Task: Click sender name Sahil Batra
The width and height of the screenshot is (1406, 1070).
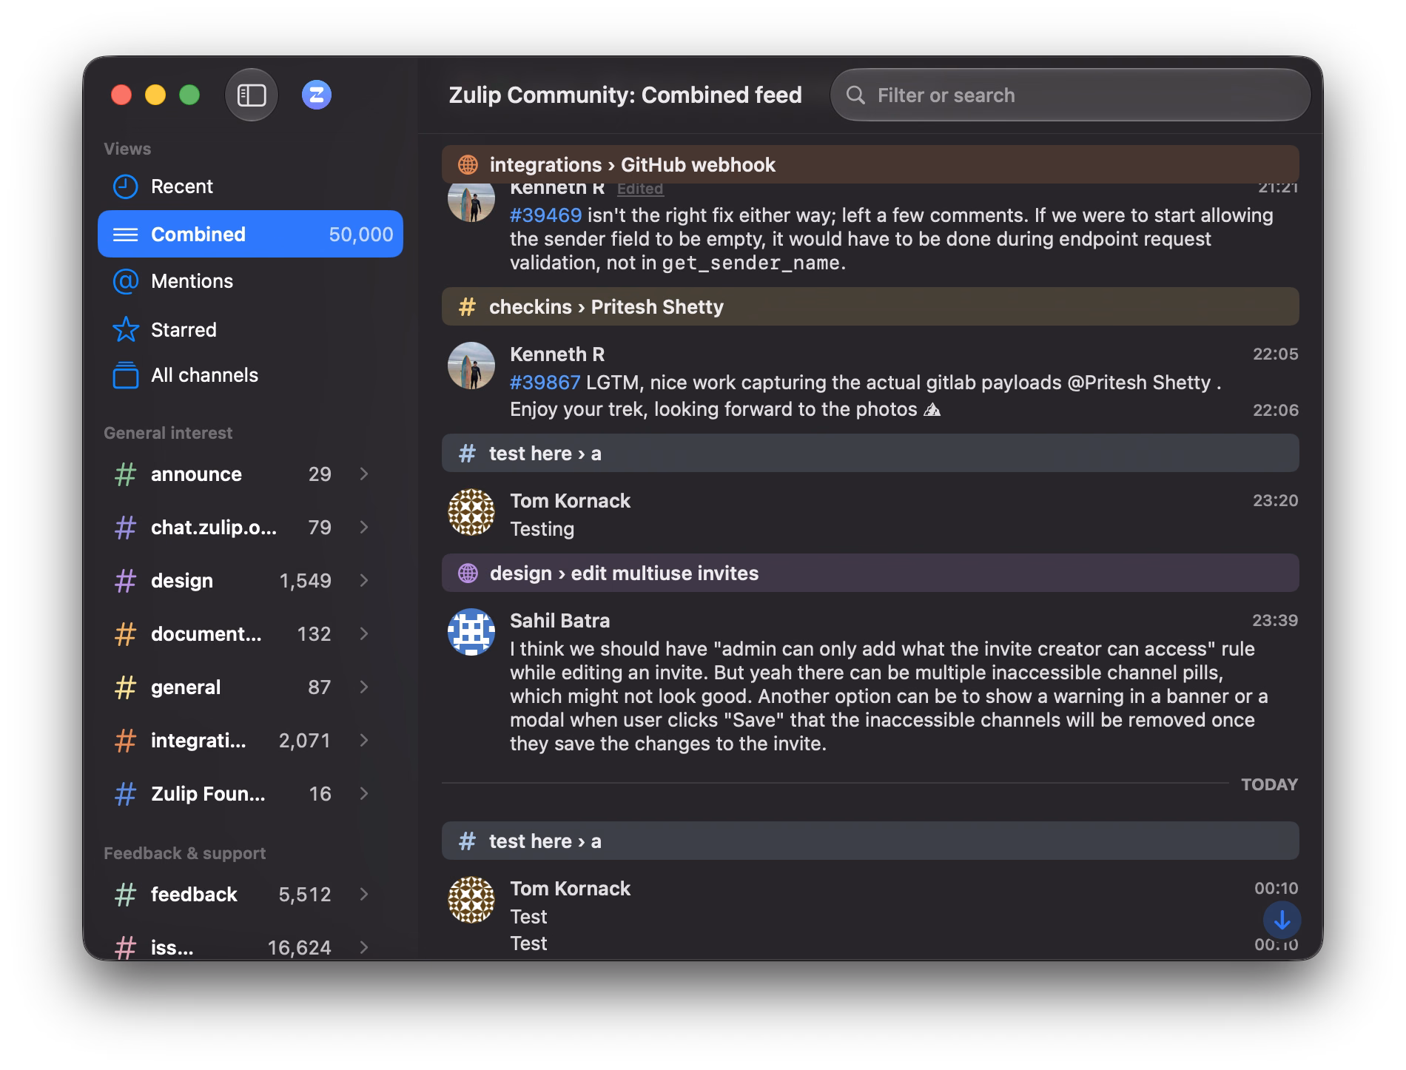Action: tap(560, 621)
